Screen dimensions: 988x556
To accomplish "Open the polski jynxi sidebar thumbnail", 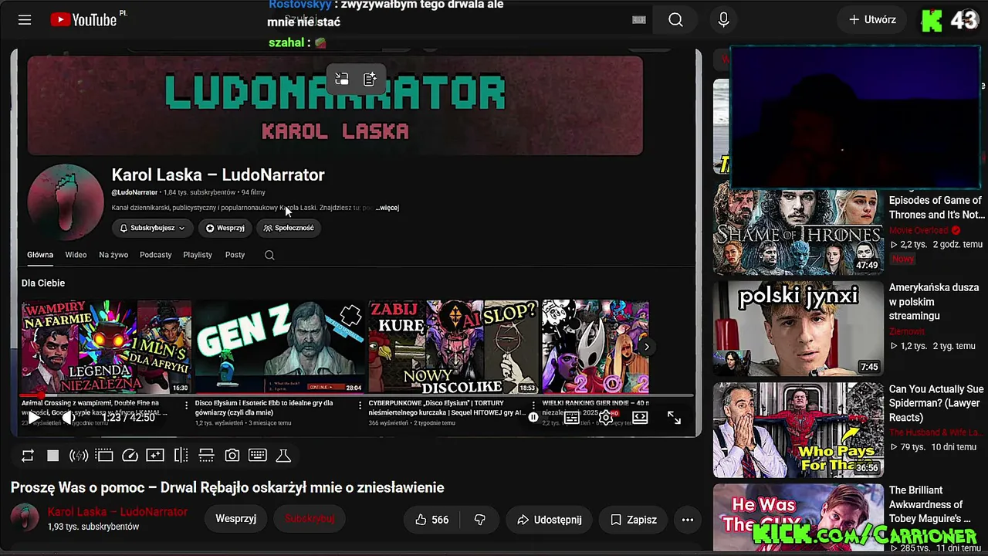I will point(798,328).
